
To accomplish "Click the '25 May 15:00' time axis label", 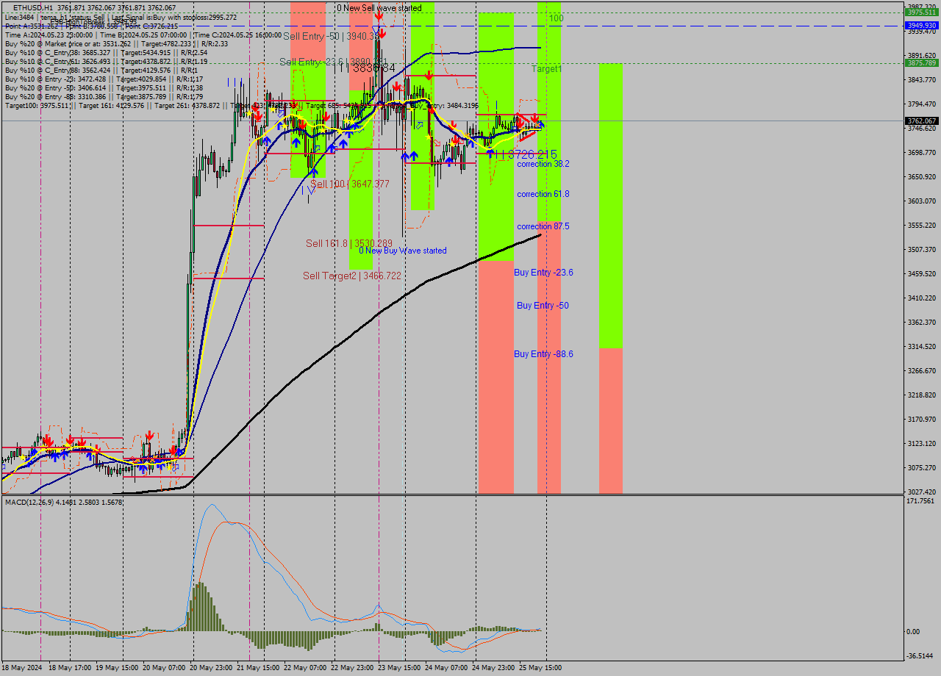I will (541, 668).
